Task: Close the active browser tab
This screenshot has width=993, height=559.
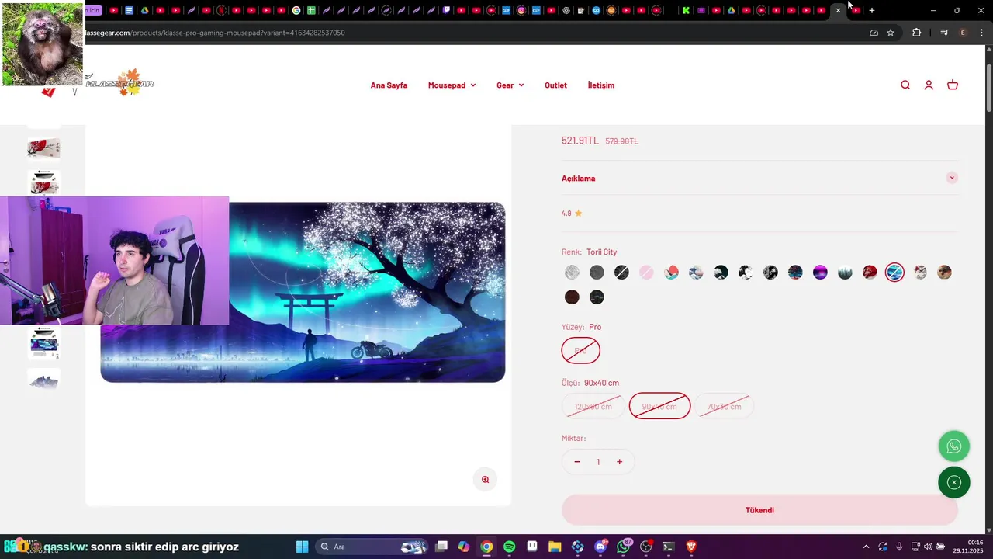Action: tap(838, 10)
